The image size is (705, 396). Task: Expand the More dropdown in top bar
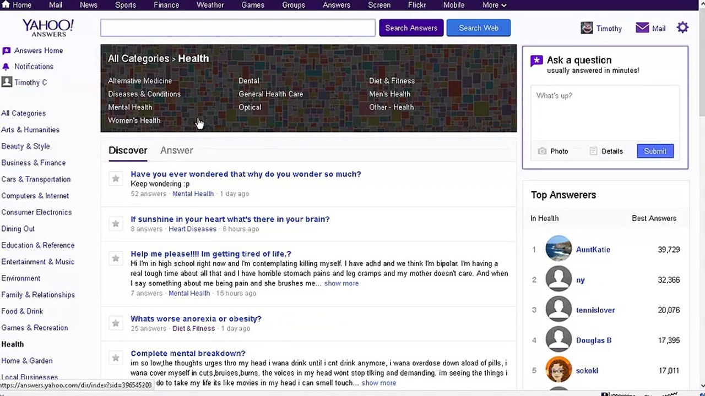pos(494,5)
